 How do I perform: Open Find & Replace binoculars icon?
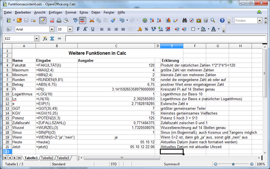185,20
